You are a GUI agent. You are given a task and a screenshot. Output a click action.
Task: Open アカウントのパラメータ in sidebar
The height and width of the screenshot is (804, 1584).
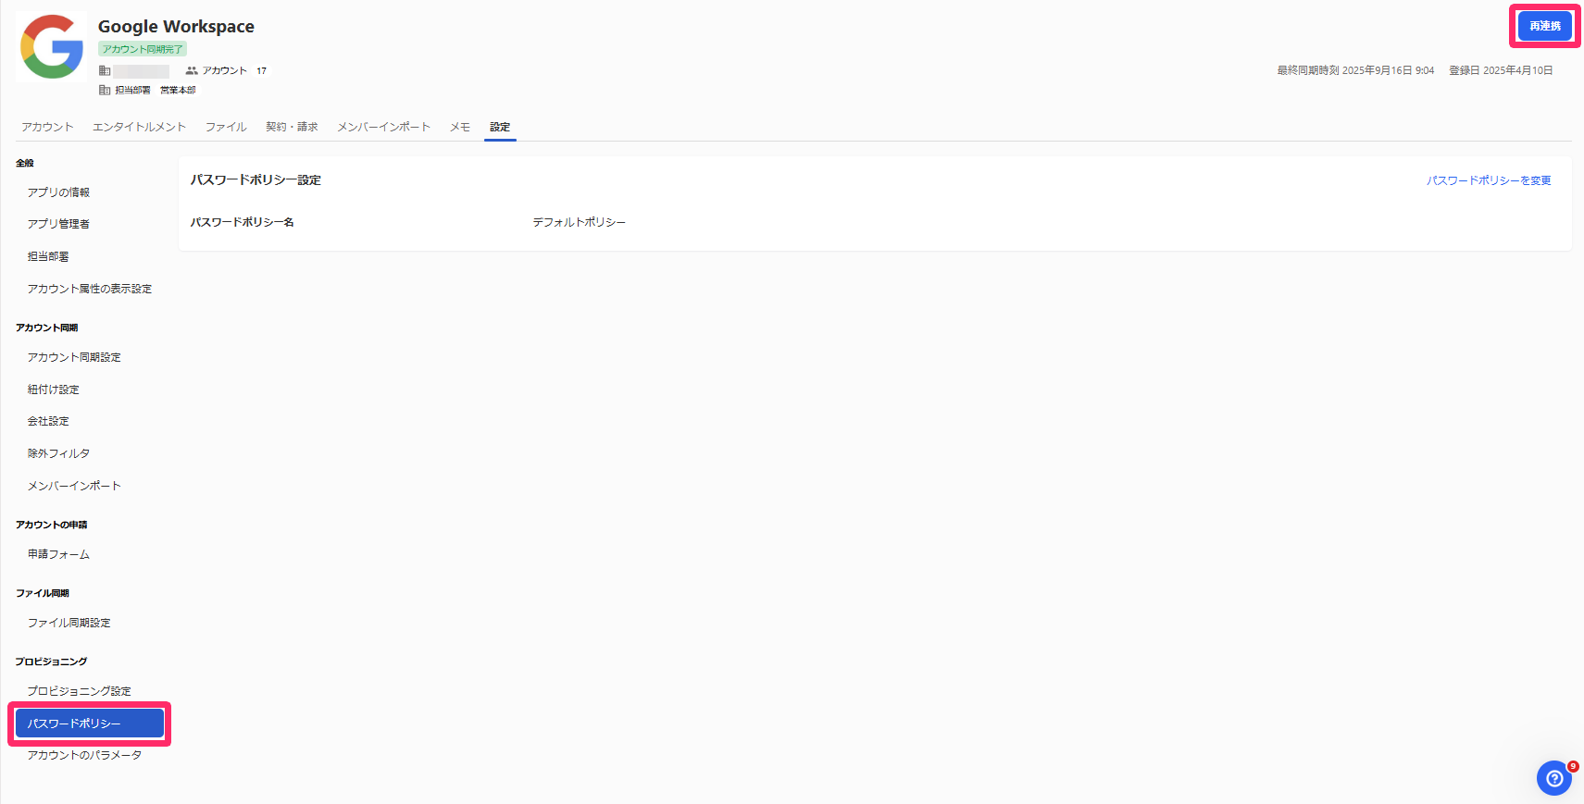pos(84,755)
